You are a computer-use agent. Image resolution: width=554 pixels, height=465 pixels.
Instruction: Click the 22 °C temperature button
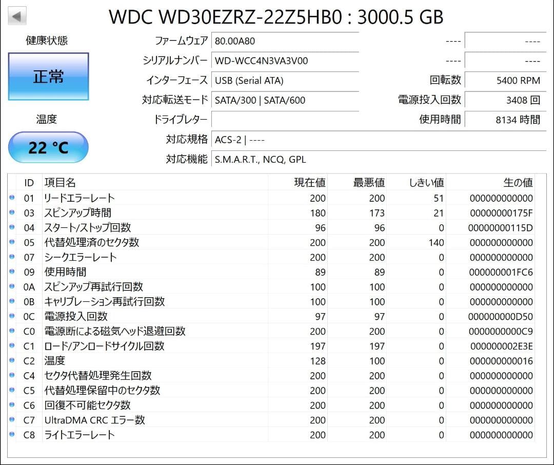tap(48, 147)
